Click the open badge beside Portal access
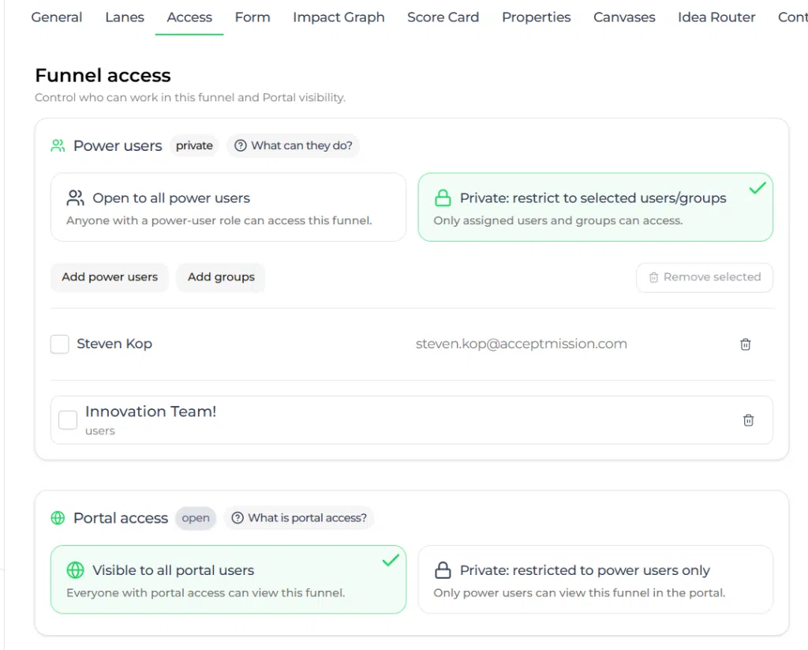 [x=196, y=517]
